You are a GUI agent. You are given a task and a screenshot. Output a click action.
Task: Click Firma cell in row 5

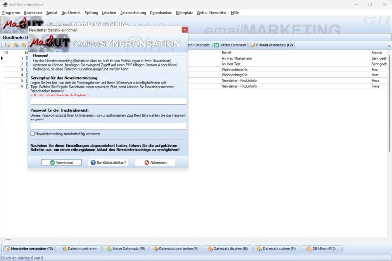click(379, 80)
